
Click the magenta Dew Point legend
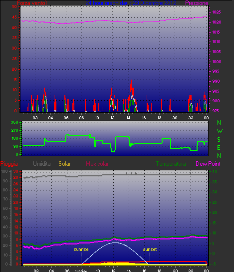click(x=208, y=164)
